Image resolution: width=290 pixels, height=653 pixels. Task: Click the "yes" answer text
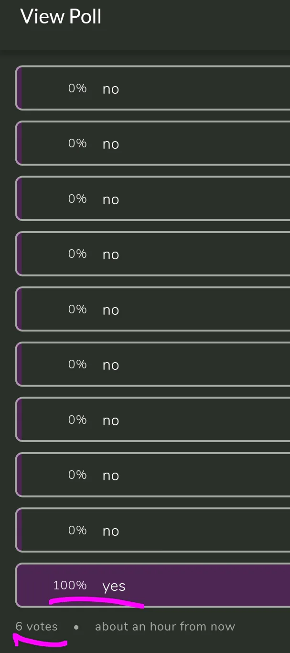(114, 587)
